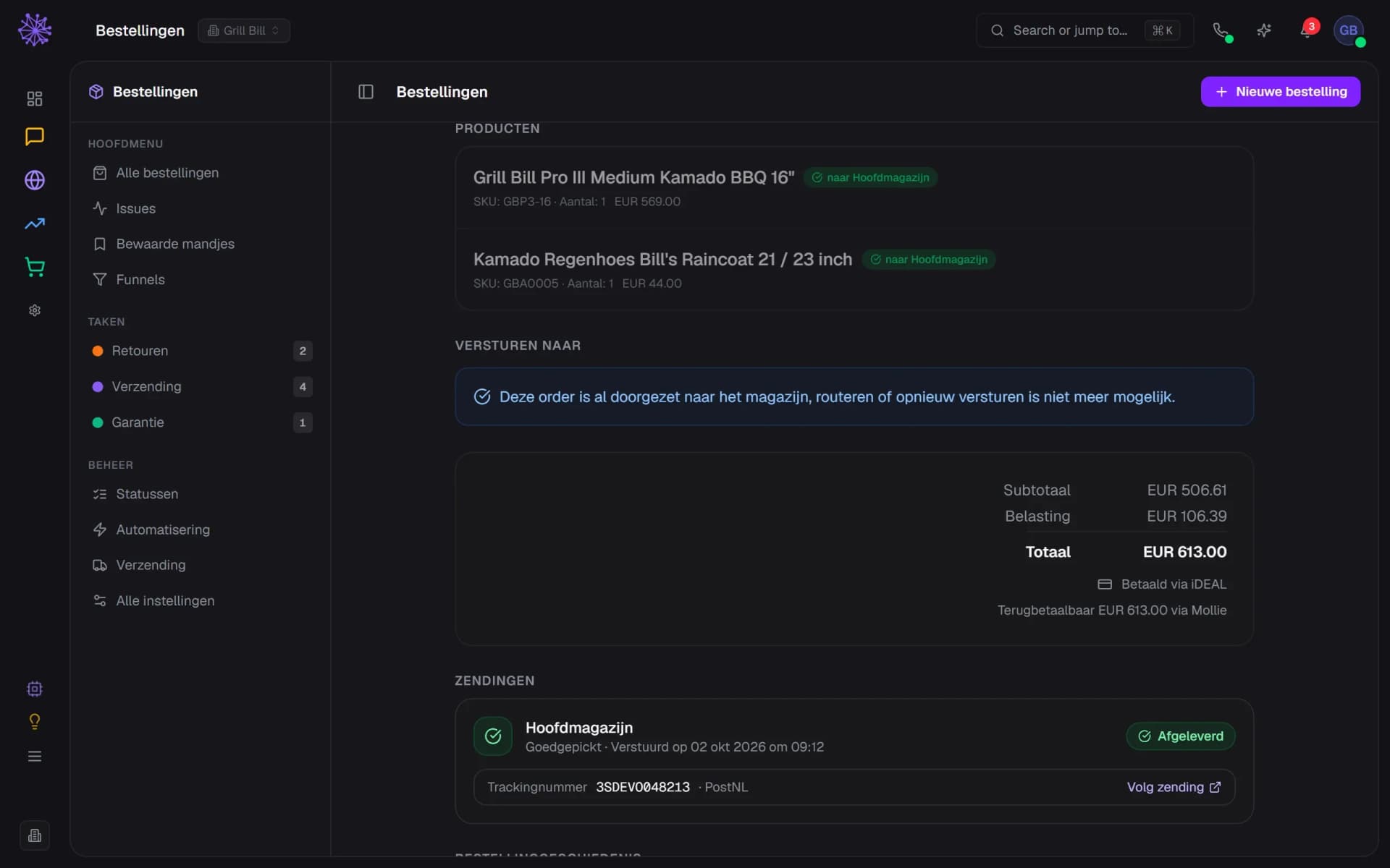Click the chip processor icon in left rail
Viewport: 1390px width, 868px height.
point(35,689)
